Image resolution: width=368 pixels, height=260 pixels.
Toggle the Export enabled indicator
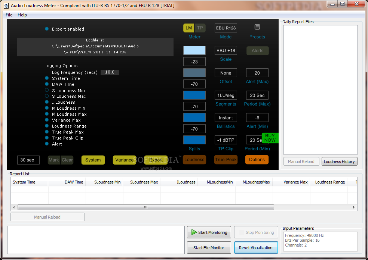click(x=47, y=29)
